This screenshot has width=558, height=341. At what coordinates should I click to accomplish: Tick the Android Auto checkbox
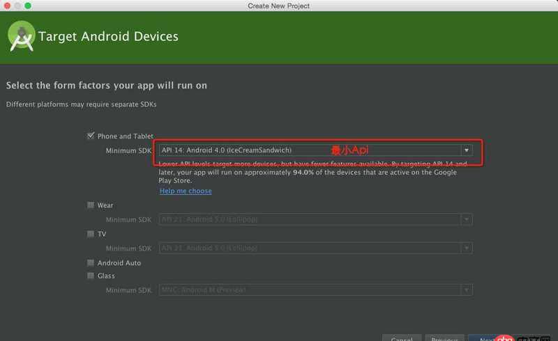point(91,263)
